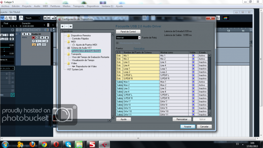Click the record enable button on Audio 01
This screenshot has height=148, width=263.
pyautogui.click(x=33, y=38)
